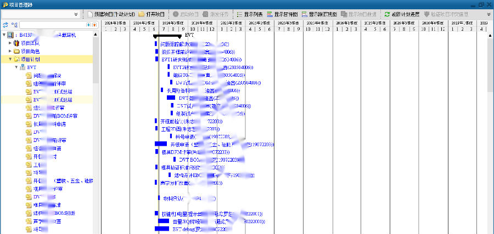Collapse the 项目计划 node

click(10, 59)
